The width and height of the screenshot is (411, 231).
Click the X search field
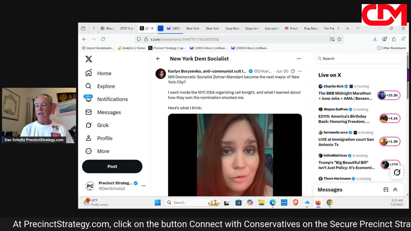(360, 58)
